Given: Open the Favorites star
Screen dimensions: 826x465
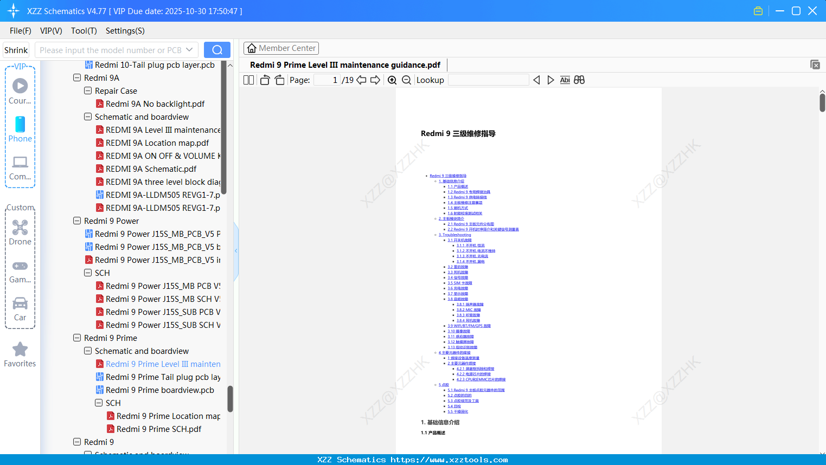Looking at the screenshot, I should click(20, 349).
